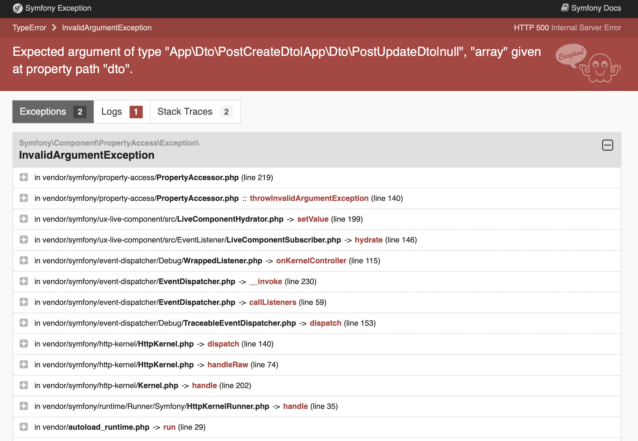The image size is (638, 441).
Task: Toggle the LiveComponentSubscriber.php hydrate trace
Action: click(x=24, y=240)
